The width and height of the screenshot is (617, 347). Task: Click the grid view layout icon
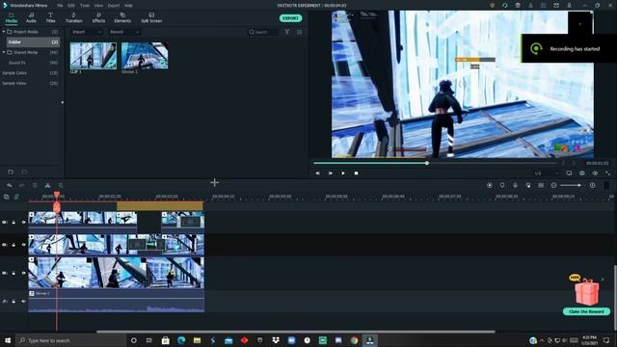(x=300, y=32)
